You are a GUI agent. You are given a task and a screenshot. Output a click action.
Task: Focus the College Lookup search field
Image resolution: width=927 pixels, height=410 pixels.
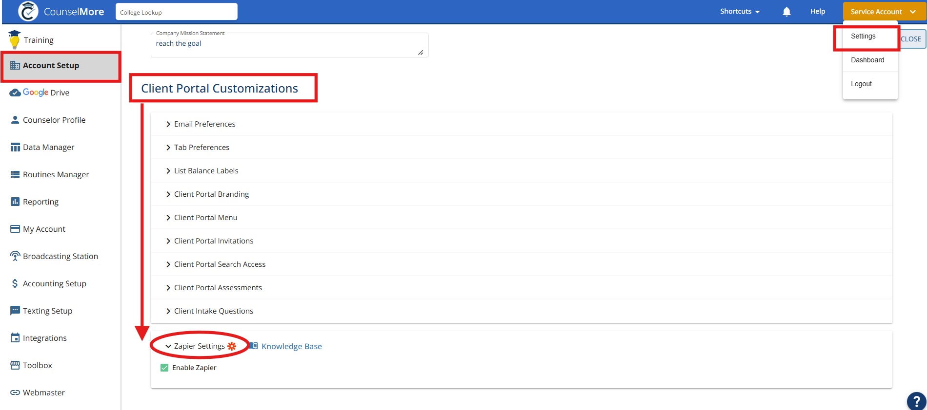177,12
